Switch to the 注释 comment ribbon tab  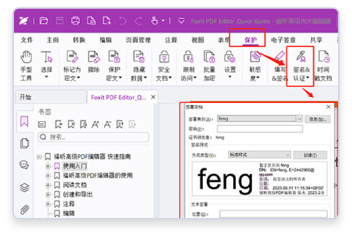pyautogui.click(x=171, y=40)
